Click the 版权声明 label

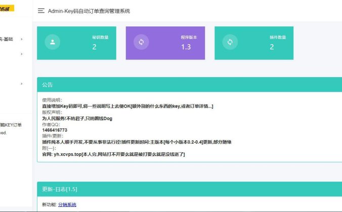point(52,112)
